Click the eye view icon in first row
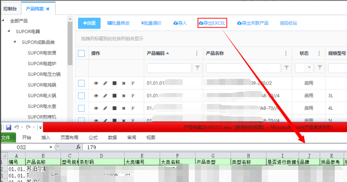The width and height of the screenshot is (347, 182). pyautogui.click(x=96, y=83)
